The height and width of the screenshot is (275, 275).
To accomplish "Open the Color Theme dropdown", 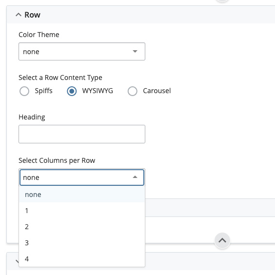I will (82, 51).
